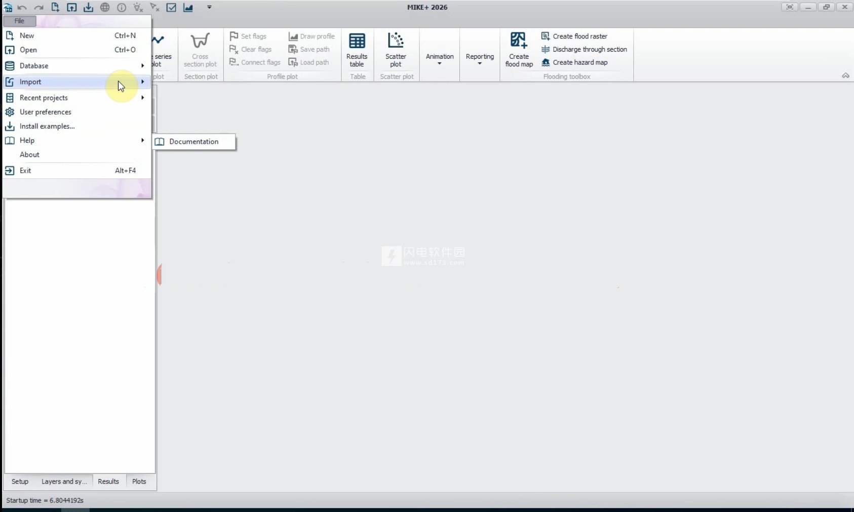Click Documentation in Help submenu
This screenshot has height=512, width=854.
pyautogui.click(x=193, y=142)
